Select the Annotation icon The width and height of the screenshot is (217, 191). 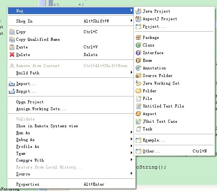coord(138,68)
